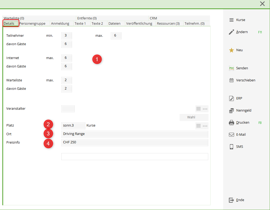Open the Ressourcen (3) tab

pos(168,24)
